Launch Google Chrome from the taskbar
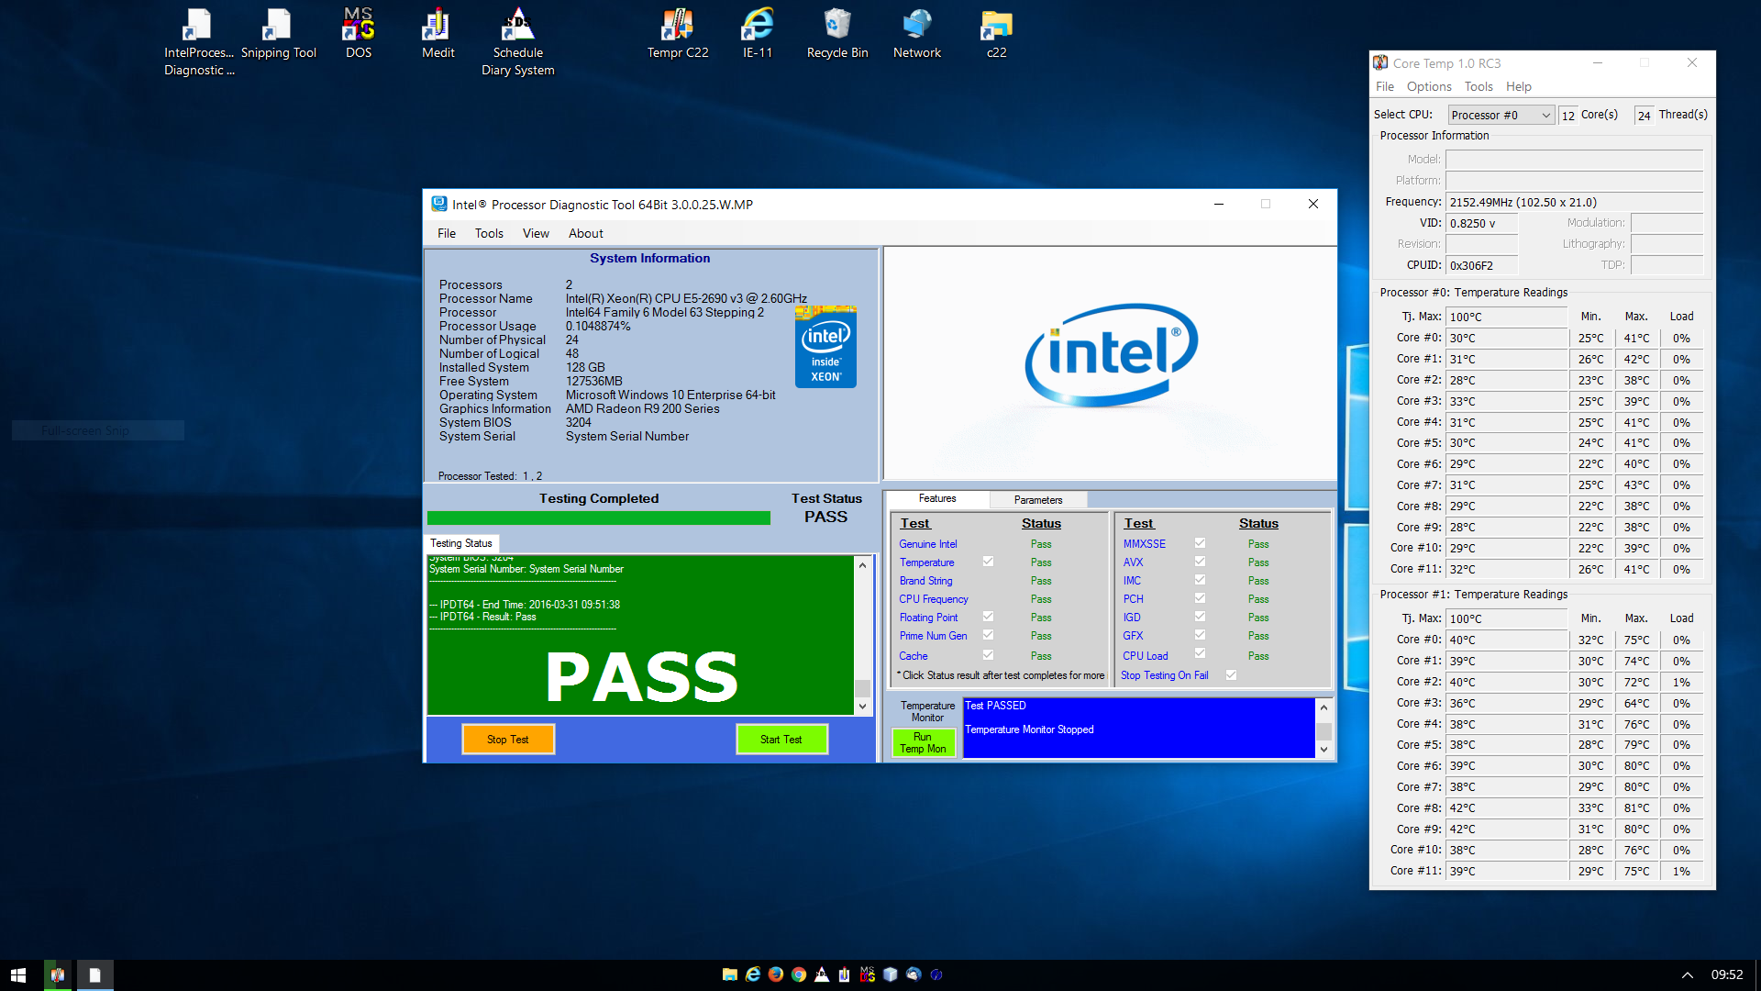 point(799,974)
